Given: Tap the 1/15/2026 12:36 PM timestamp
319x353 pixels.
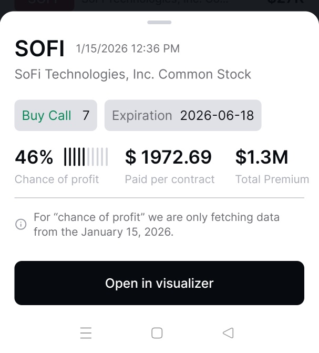Looking at the screenshot, I should coord(128,48).
